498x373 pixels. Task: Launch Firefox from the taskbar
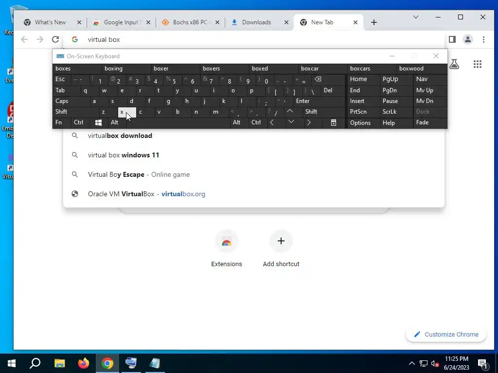(84, 363)
